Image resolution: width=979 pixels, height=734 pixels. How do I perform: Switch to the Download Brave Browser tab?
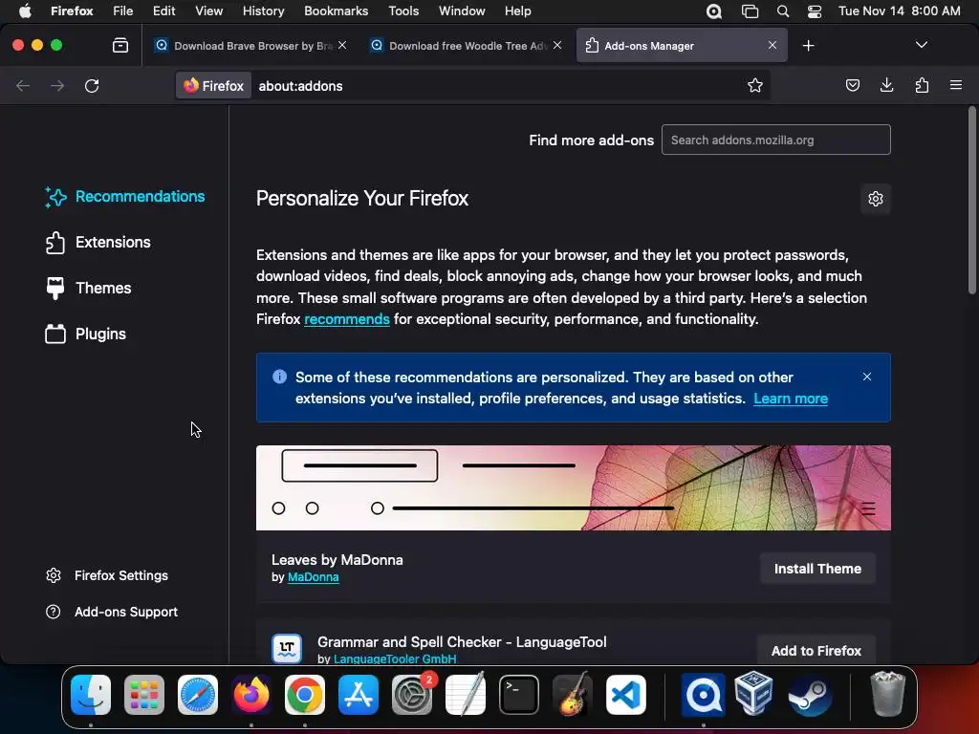(250, 46)
